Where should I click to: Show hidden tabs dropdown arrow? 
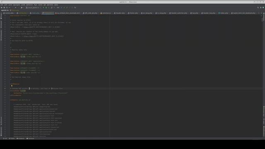point(259,13)
